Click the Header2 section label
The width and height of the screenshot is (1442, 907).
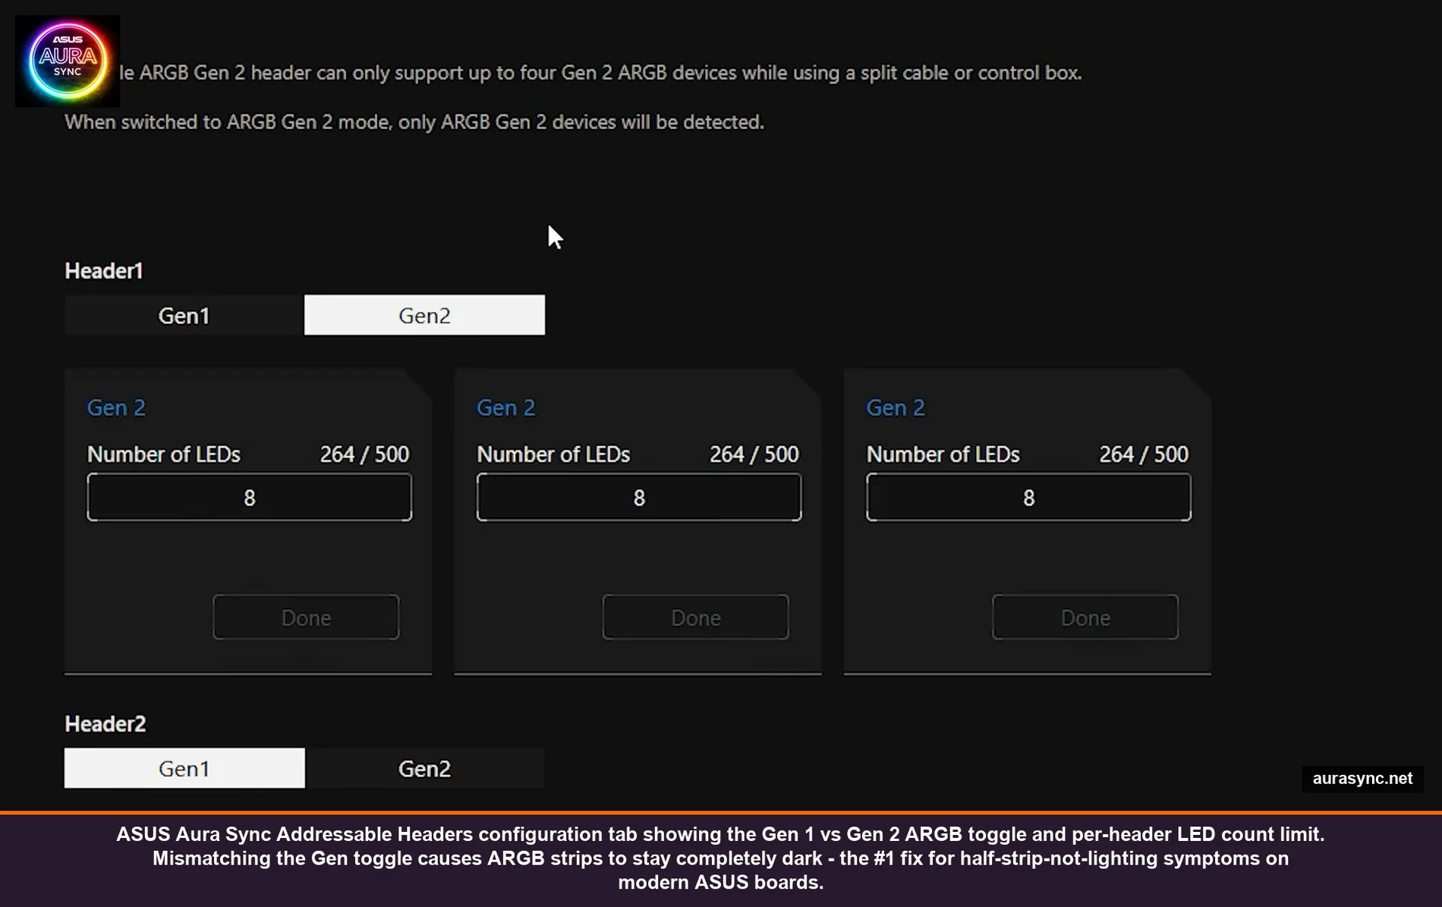[x=105, y=723]
